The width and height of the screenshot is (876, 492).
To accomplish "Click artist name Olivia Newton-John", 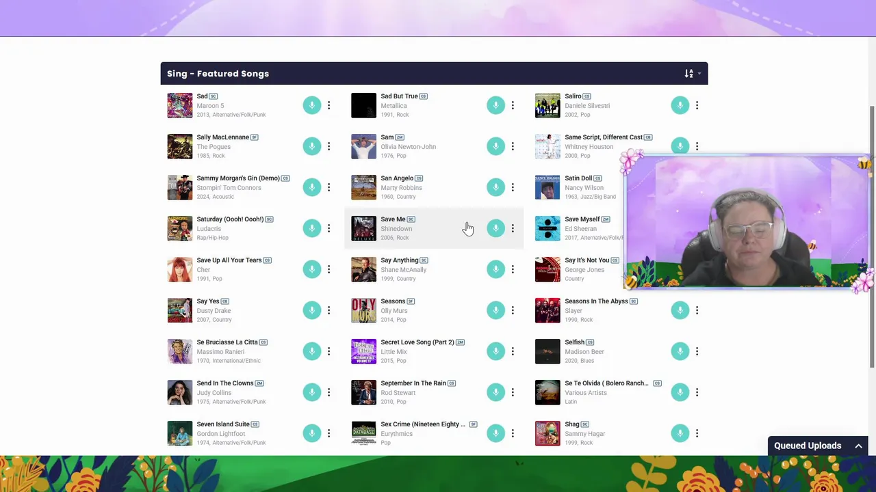I will [408, 147].
